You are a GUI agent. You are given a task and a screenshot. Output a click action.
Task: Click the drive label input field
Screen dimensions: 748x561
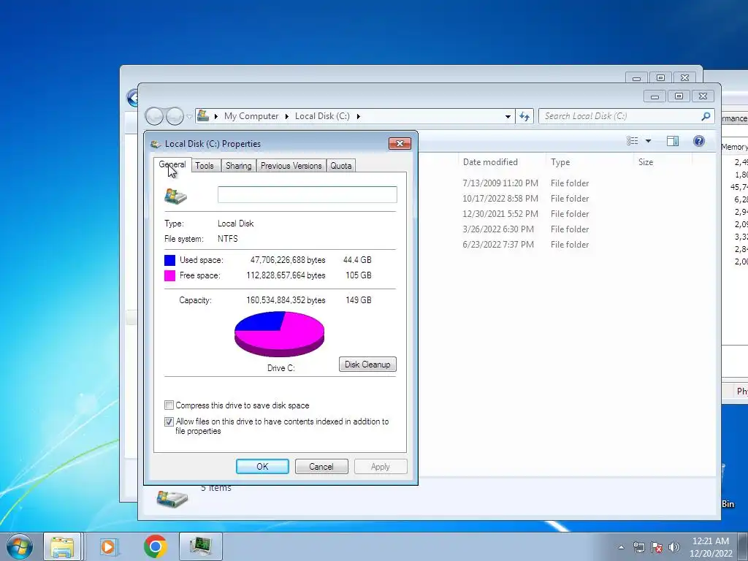pos(308,194)
